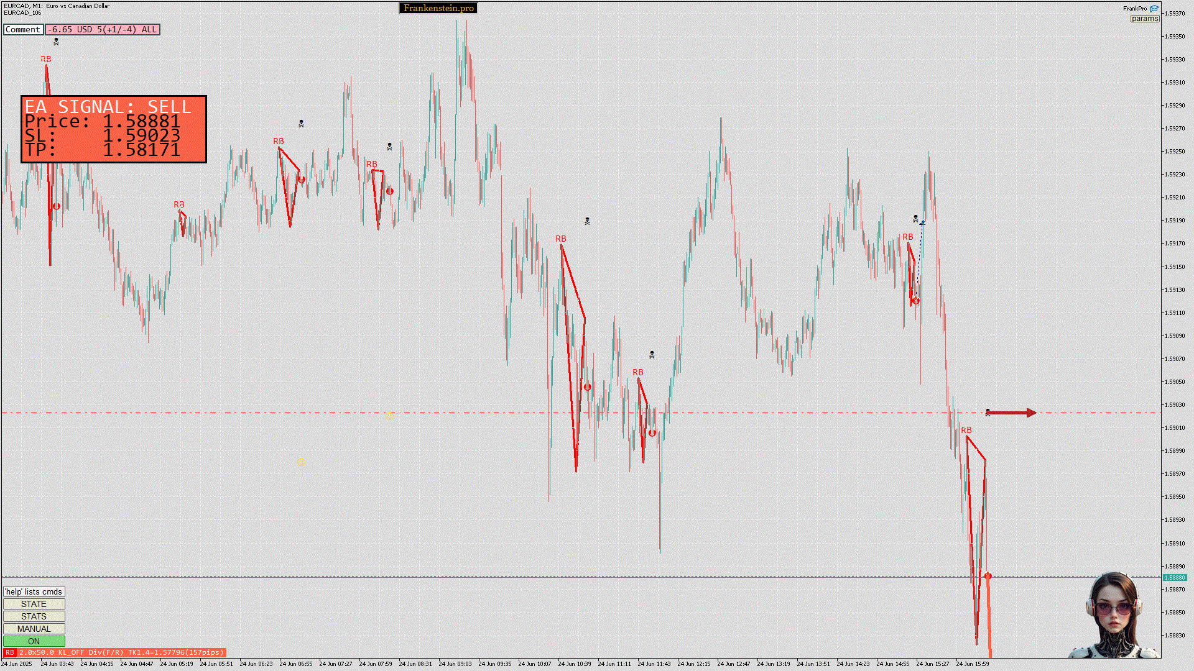Open the params button
The image size is (1194, 671).
(1144, 19)
